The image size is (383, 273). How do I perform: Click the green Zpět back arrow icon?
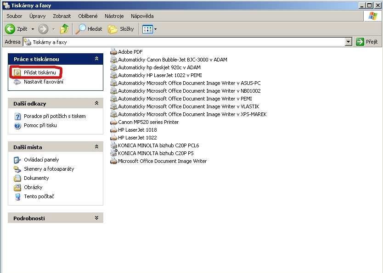[10, 29]
